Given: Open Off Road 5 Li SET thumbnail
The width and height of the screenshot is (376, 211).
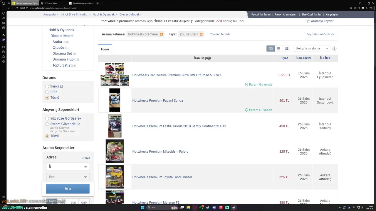Looking at the screenshot, I should 115,75.
